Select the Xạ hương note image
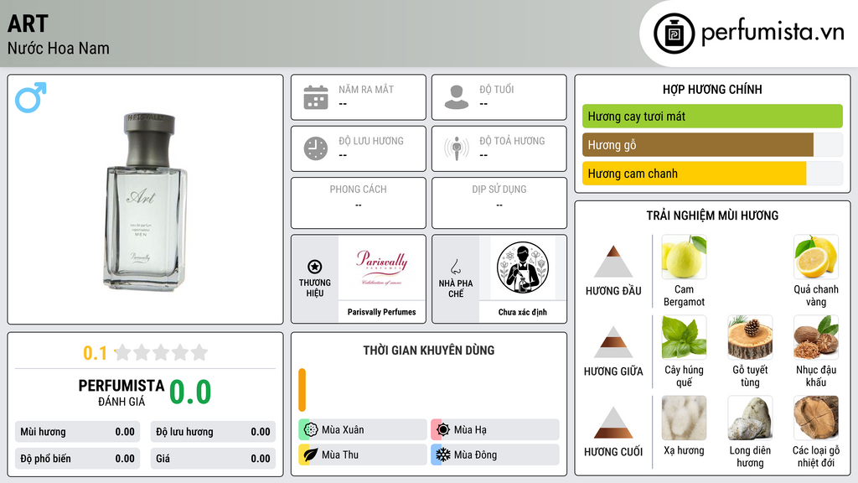This screenshot has height=483, width=858. point(684,418)
